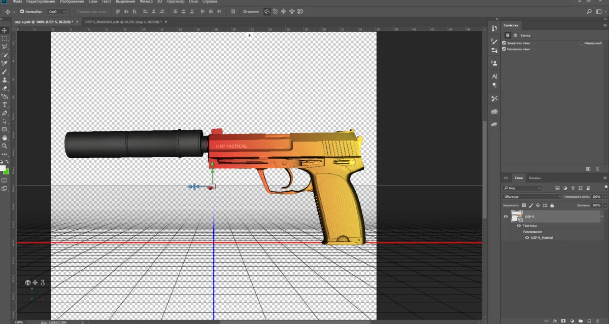The width and height of the screenshot is (609, 324).
Task: Open the Creative Cloud Libraries panel icon
Action: pyautogui.click(x=495, y=112)
